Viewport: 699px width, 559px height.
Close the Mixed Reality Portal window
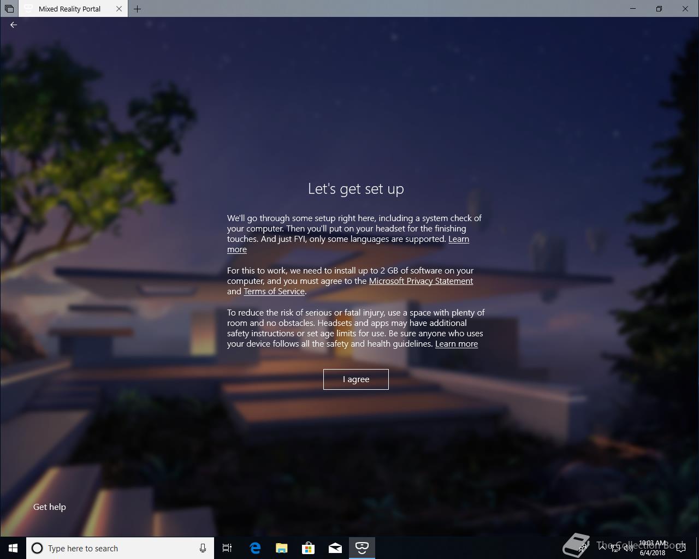click(x=685, y=9)
